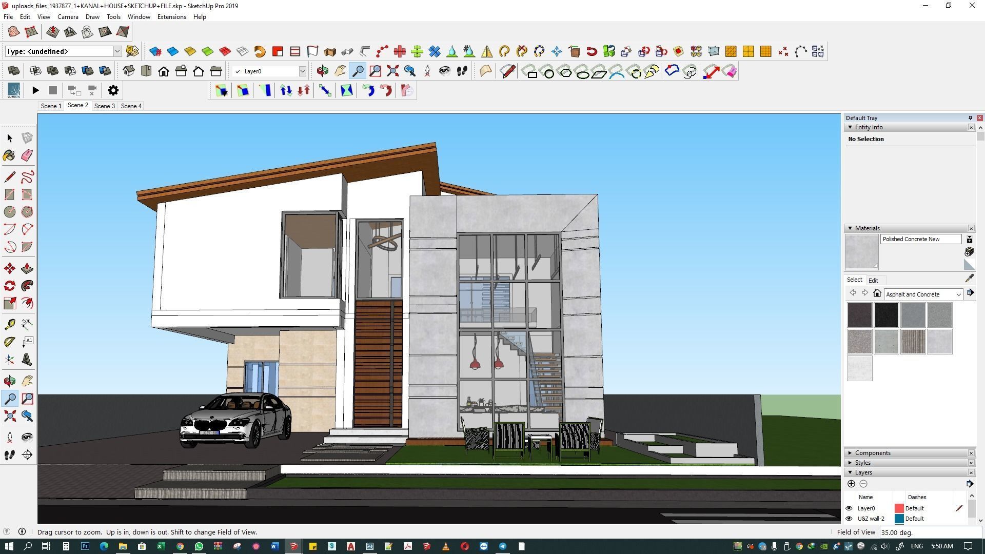The image size is (985, 554).
Task: Select the Move tool
Action: [x=10, y=268]
